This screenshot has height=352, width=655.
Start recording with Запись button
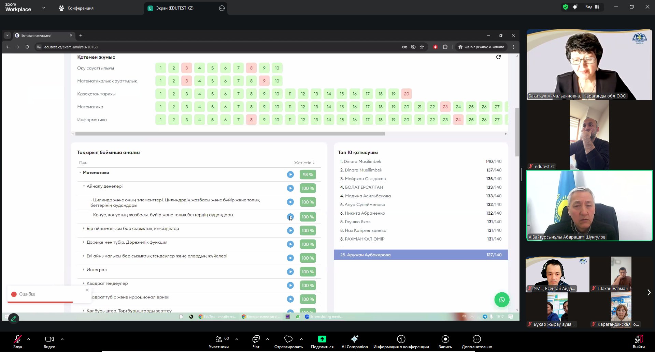[x=445, y=342]
